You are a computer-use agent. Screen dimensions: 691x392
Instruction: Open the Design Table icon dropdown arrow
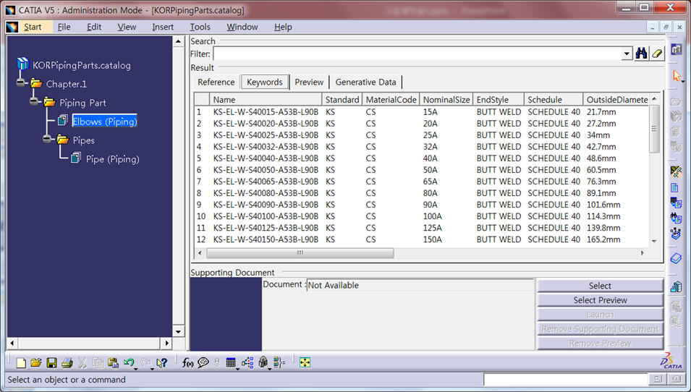click(238, 368)
